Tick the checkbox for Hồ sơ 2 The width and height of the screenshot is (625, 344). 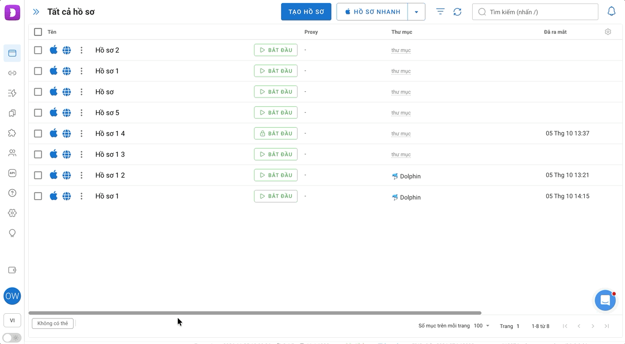[38, 50]
